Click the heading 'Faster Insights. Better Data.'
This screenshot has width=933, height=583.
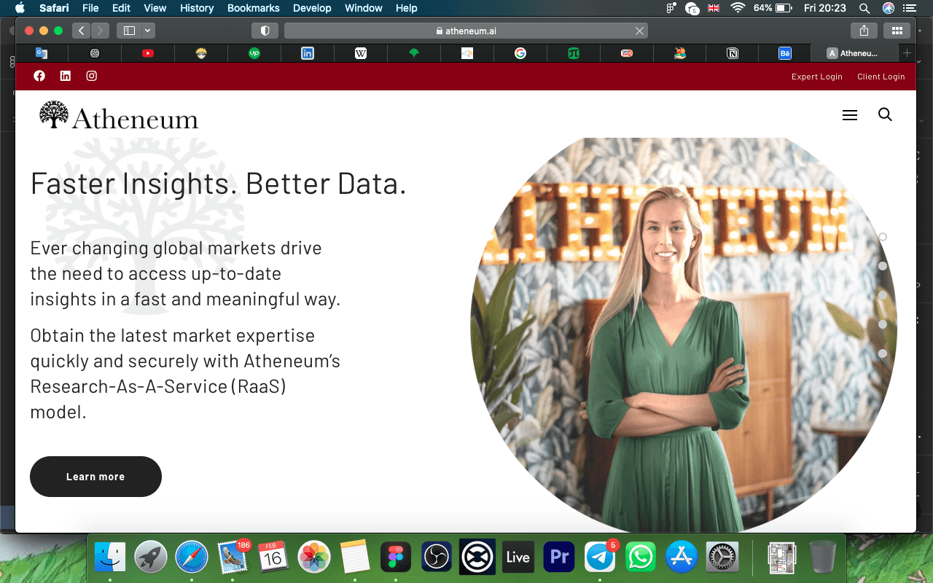click(218, 183)
